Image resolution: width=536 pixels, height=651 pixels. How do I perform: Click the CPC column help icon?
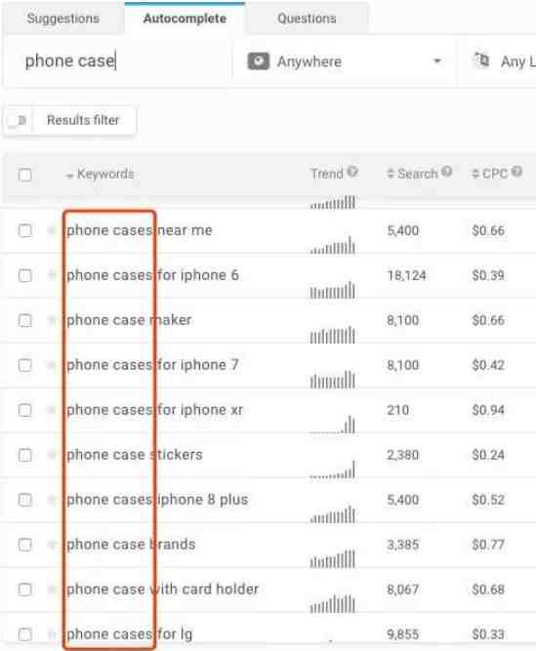[x=516, y=171]
